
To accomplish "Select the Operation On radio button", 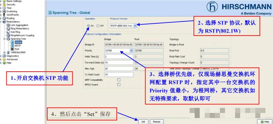I will coord(88,26).
